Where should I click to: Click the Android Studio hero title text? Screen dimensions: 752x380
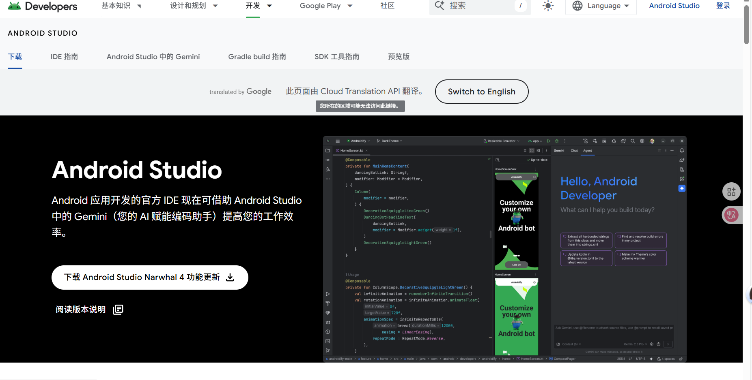(x=137, y=170)
